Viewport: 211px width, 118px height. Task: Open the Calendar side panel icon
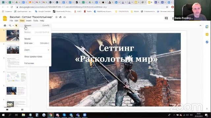tap(207, 27)
